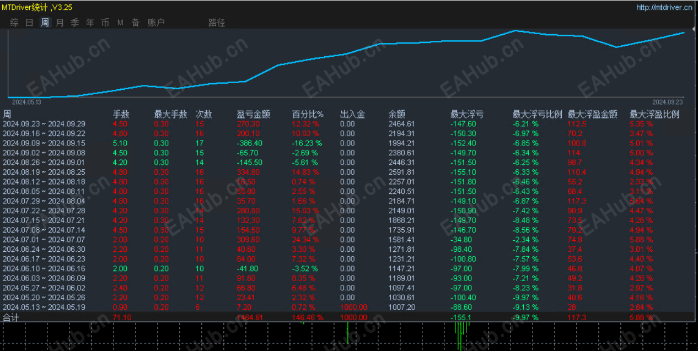The height and width of the screenshot is (351, 698).
Task: Select the row 2024.06.24 ~ 2024.06.30
Action: (347, 249)
